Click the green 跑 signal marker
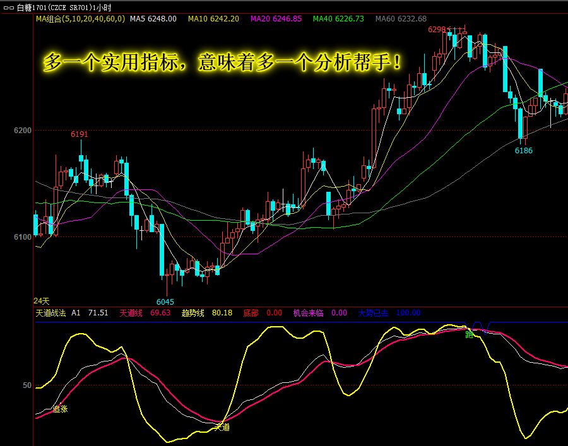 (469, 335)
